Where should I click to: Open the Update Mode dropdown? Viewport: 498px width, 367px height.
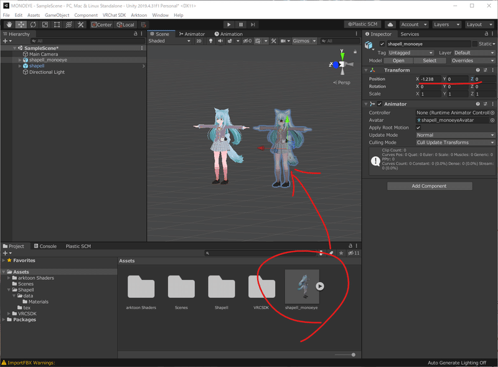[456, 135]
